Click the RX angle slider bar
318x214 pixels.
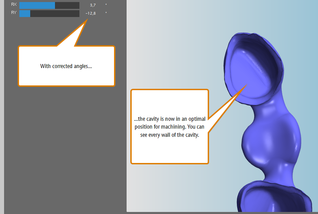coord(49,5)
